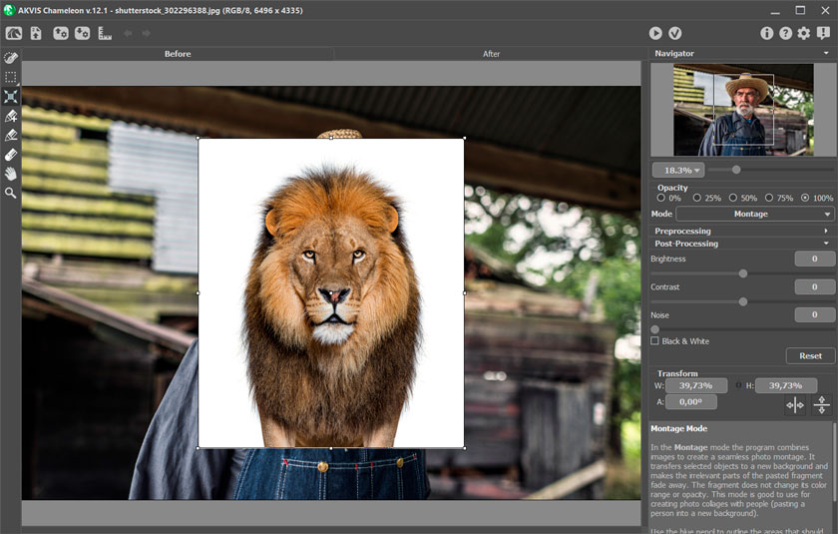Open help with the question mark icon
838x534 pixels.
pos(786,33)
